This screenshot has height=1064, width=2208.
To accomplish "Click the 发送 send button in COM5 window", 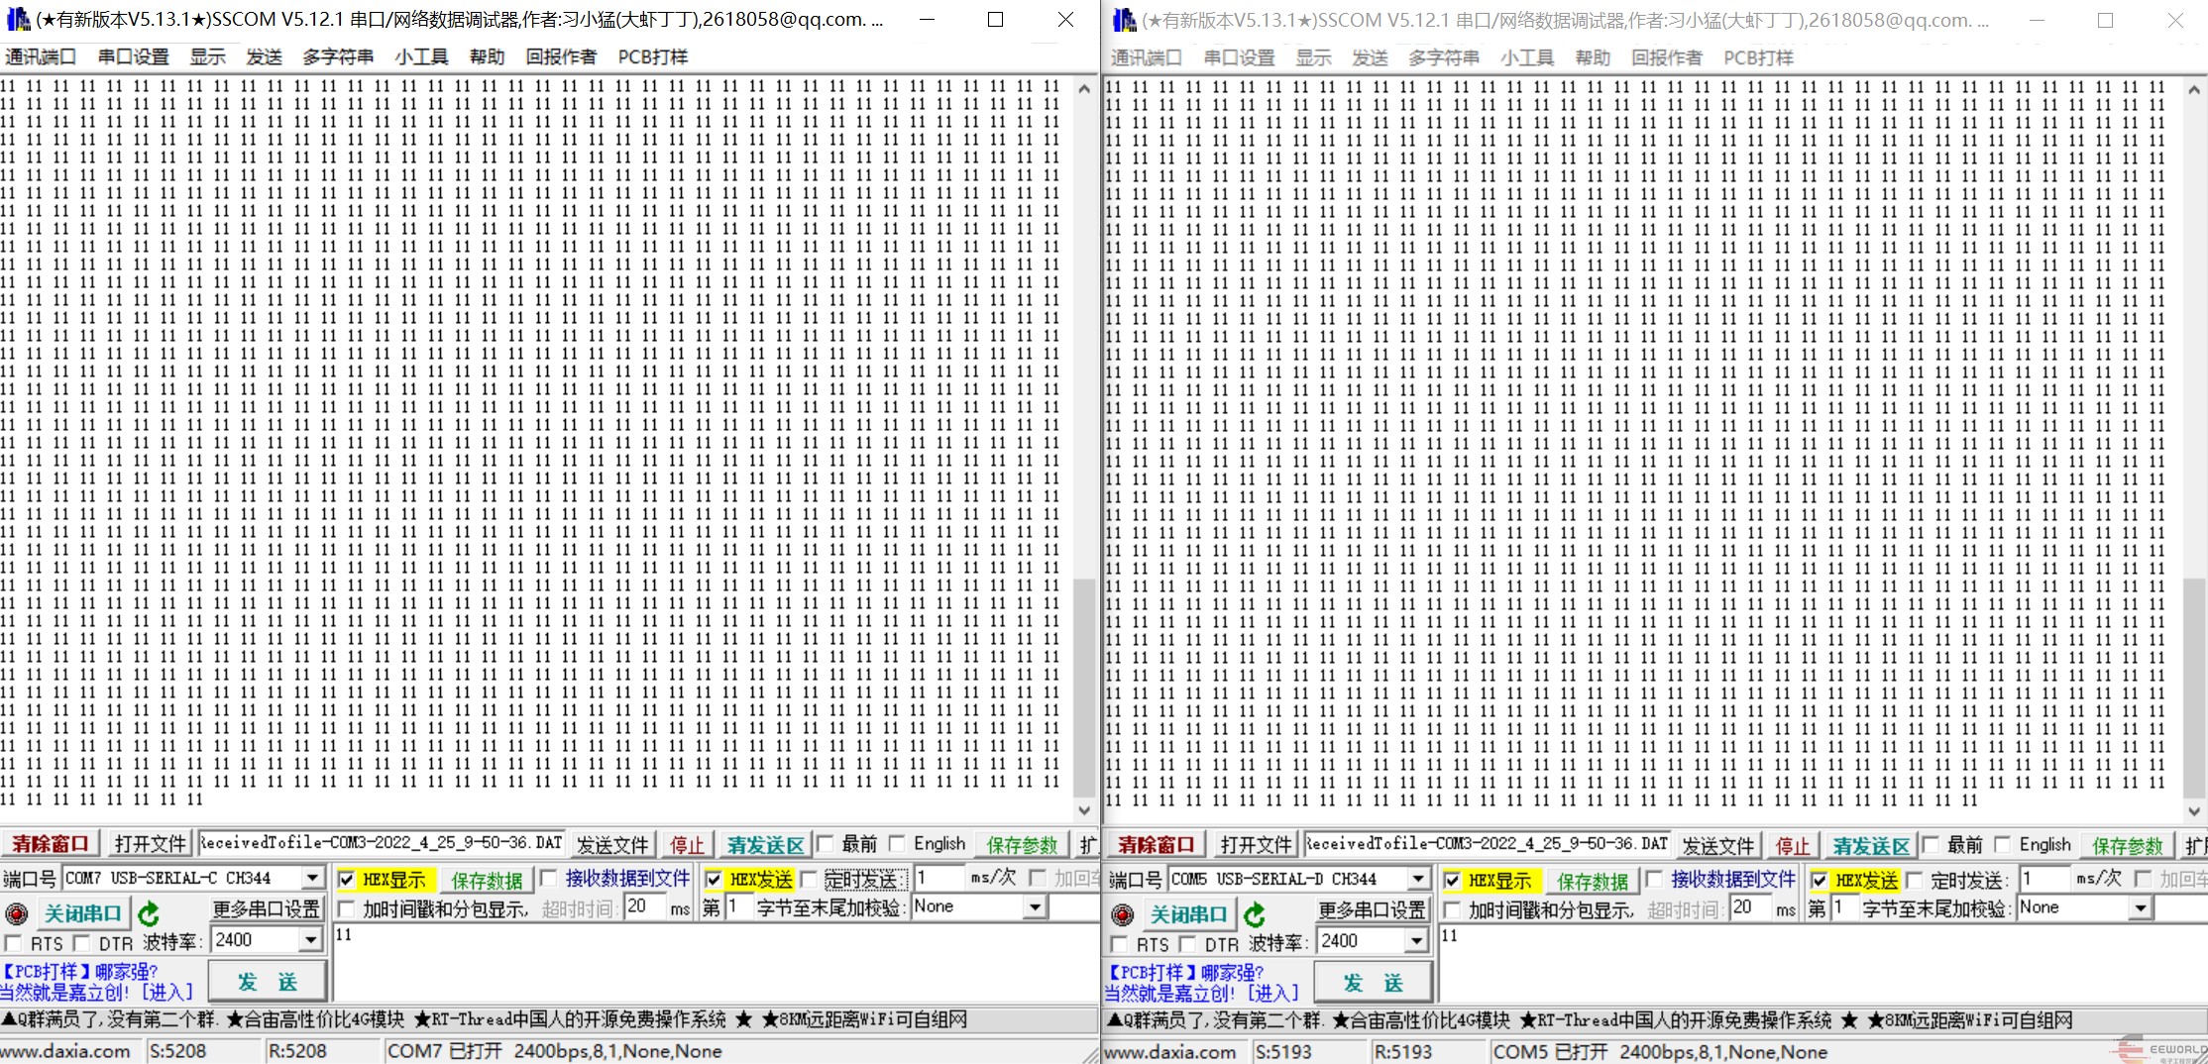I will pyautogui.click(x=1374, y=983).
